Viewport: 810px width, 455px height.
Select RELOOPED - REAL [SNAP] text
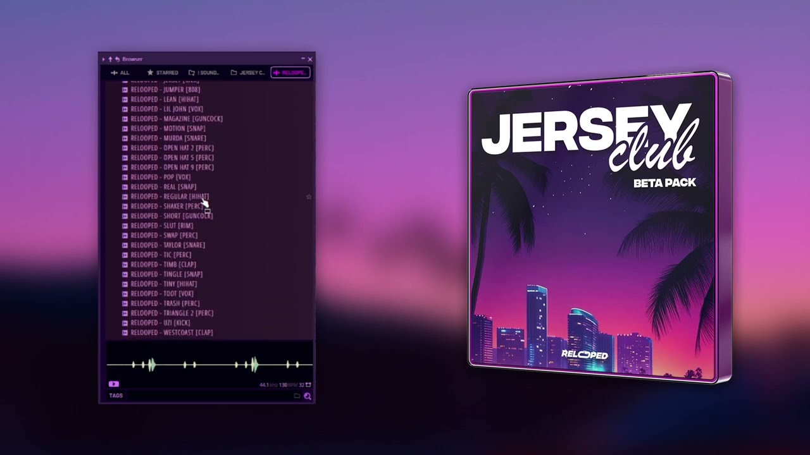pyautogui.click(x=163, y=187)
